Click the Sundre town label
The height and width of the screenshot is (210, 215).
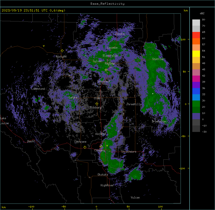point(73,98)
